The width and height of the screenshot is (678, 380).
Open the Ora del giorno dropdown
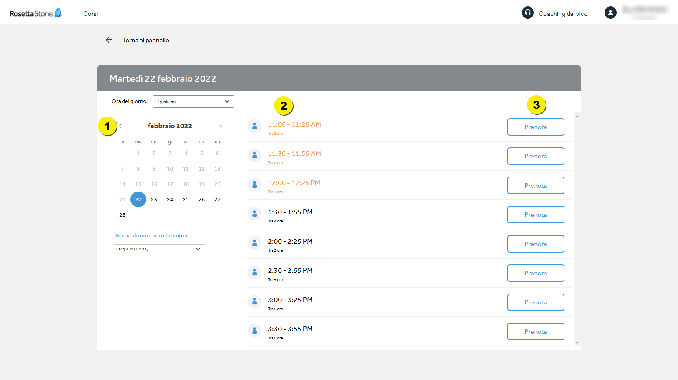click(193, 101)
